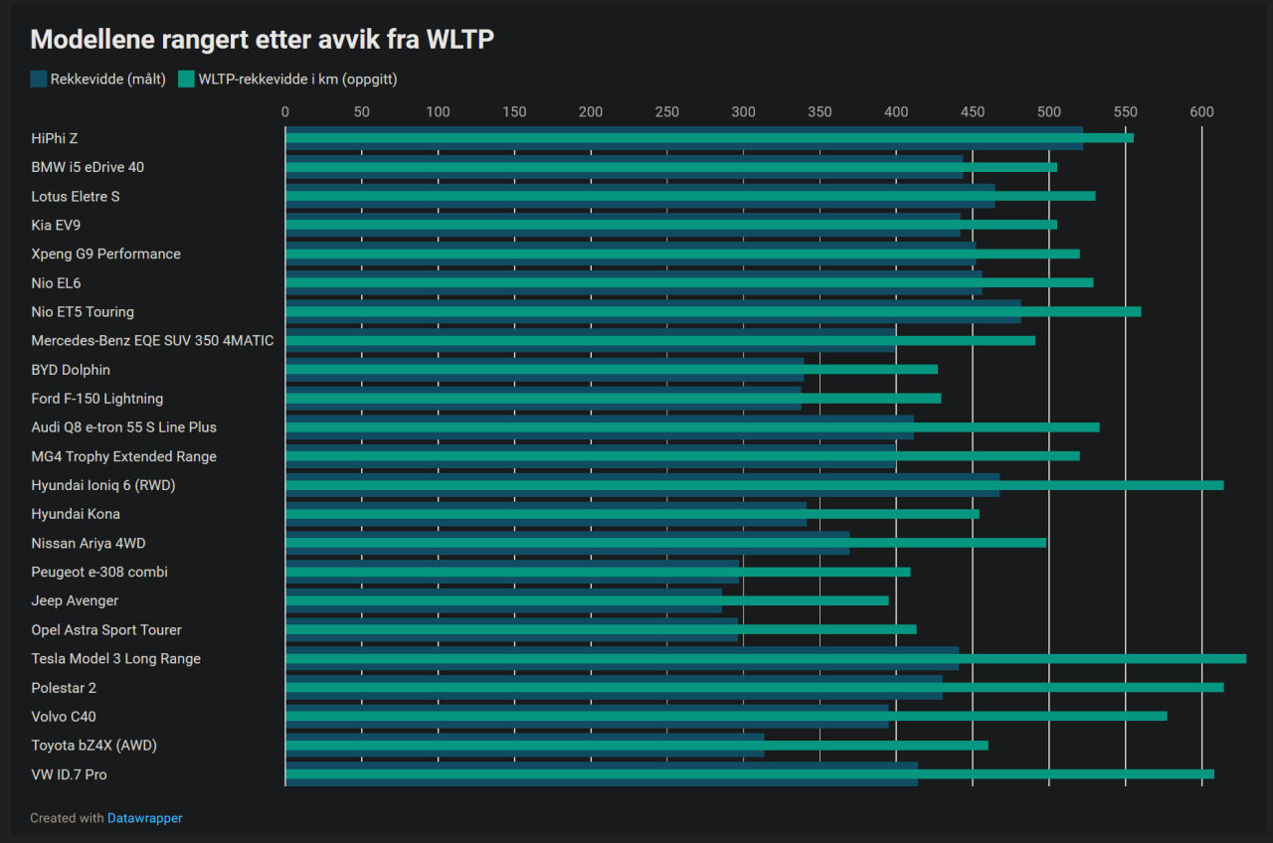Viewport: 1273px width, 843px height.
Task: Select the 'Mercedes-Benz EQE SUV 350 4MATIC' label
Action: coord(152,341)
